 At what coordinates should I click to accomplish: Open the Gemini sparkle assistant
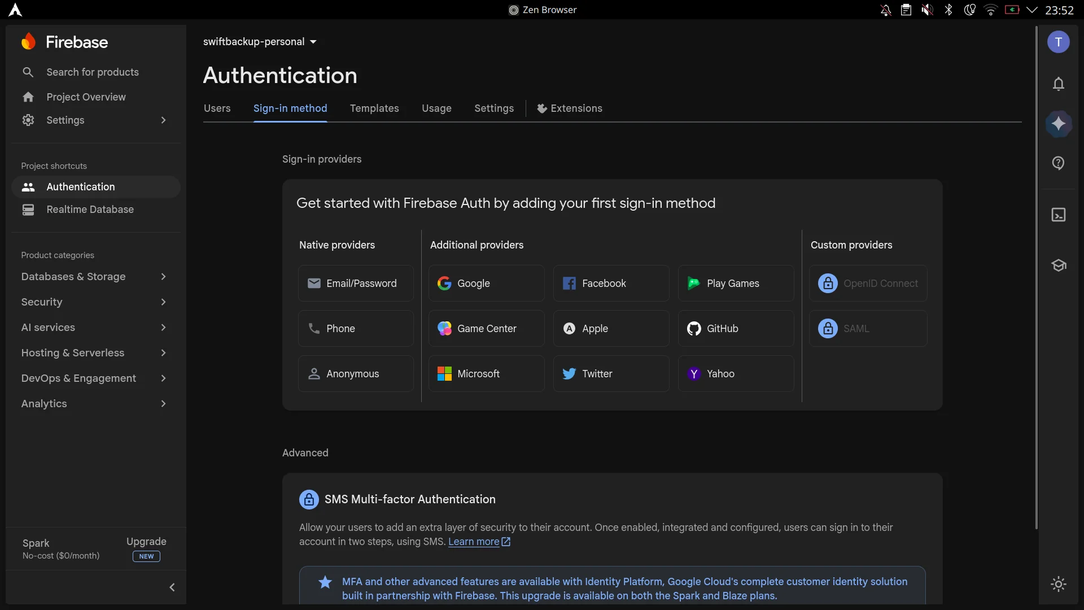click(1059, 124)
